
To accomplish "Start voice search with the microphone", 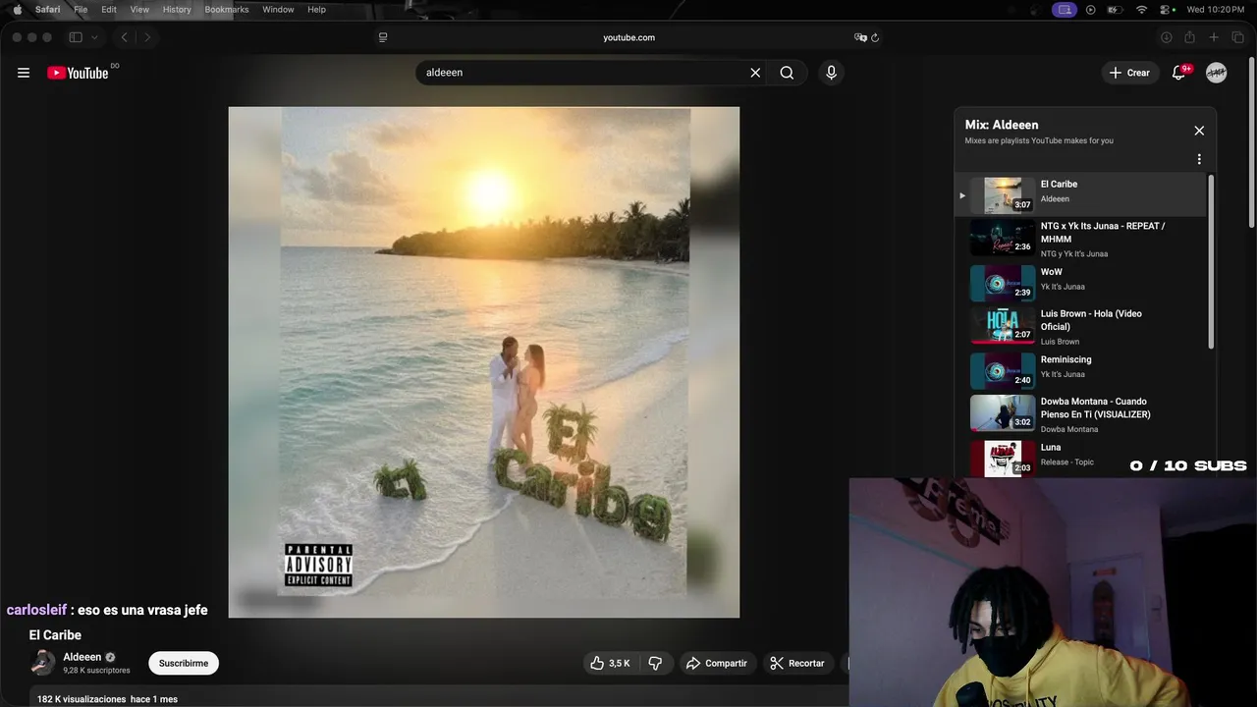I will 831,73.
